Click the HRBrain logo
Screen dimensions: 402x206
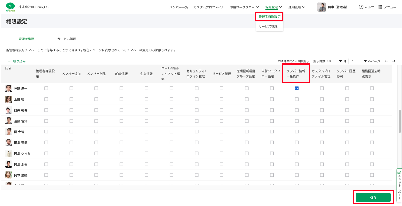point(10,7)
